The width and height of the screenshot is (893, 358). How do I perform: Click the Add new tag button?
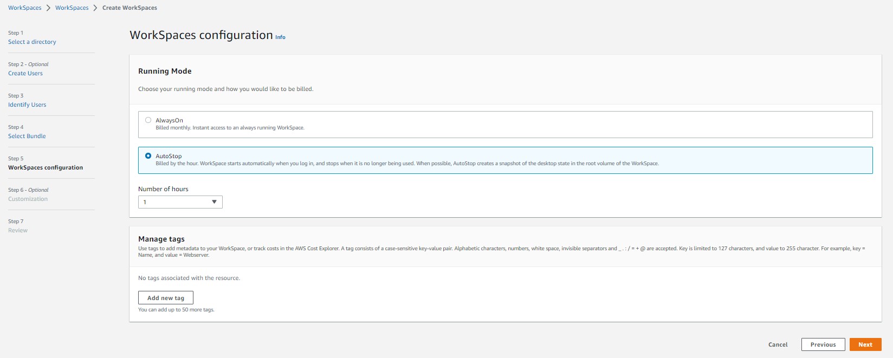[x=166, y=298]
